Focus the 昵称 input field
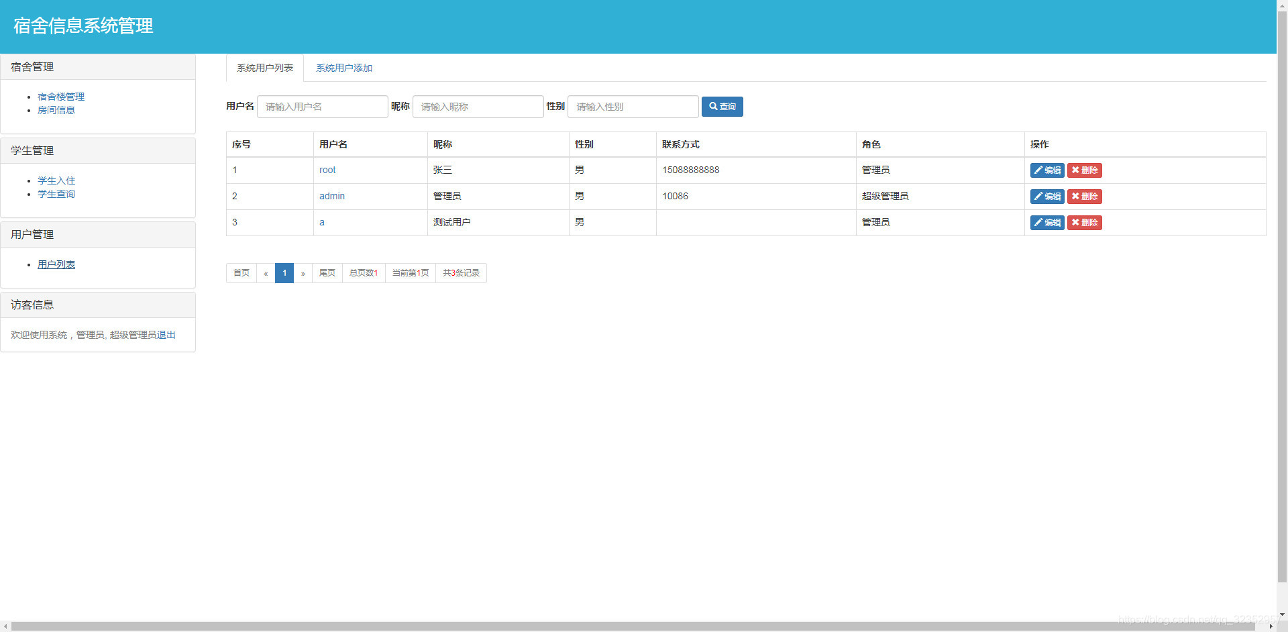 click(478, 107)
